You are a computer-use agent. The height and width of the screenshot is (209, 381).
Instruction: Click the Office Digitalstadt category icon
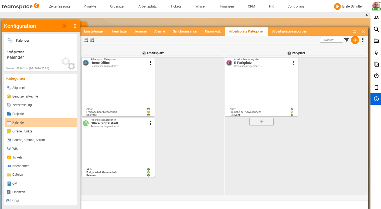[x=86, y=123]
